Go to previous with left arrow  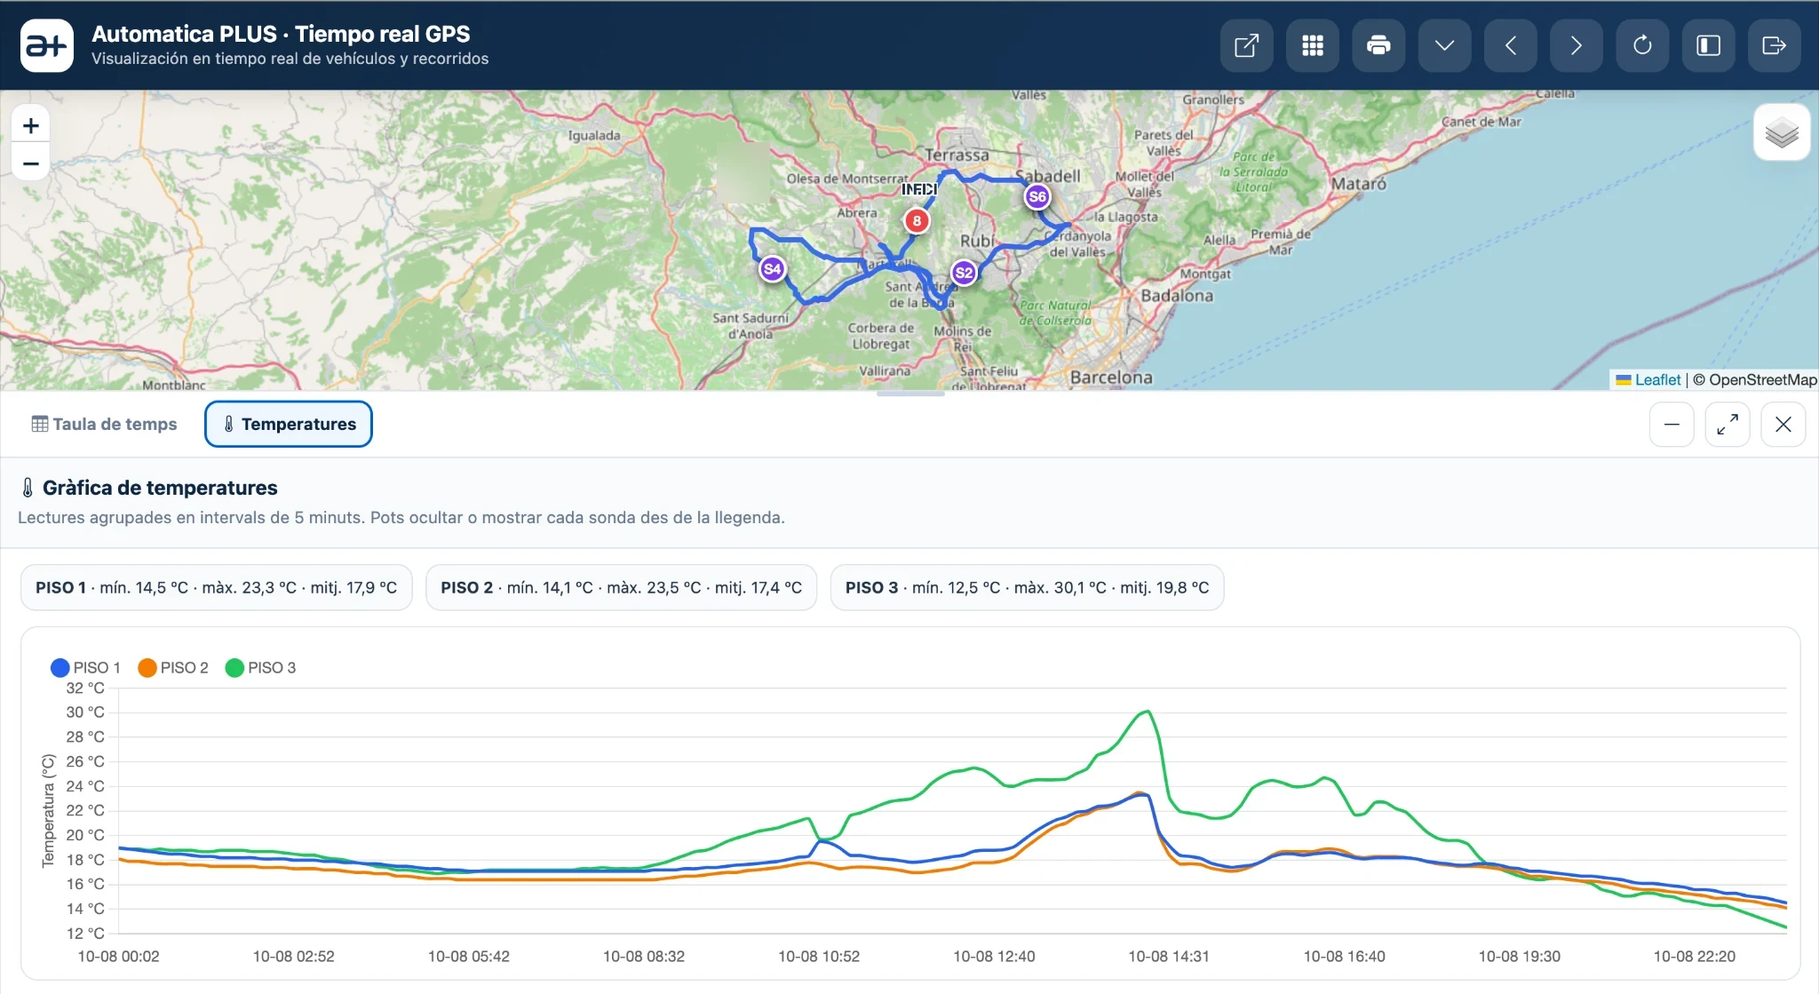click(x=1511, y=45)
